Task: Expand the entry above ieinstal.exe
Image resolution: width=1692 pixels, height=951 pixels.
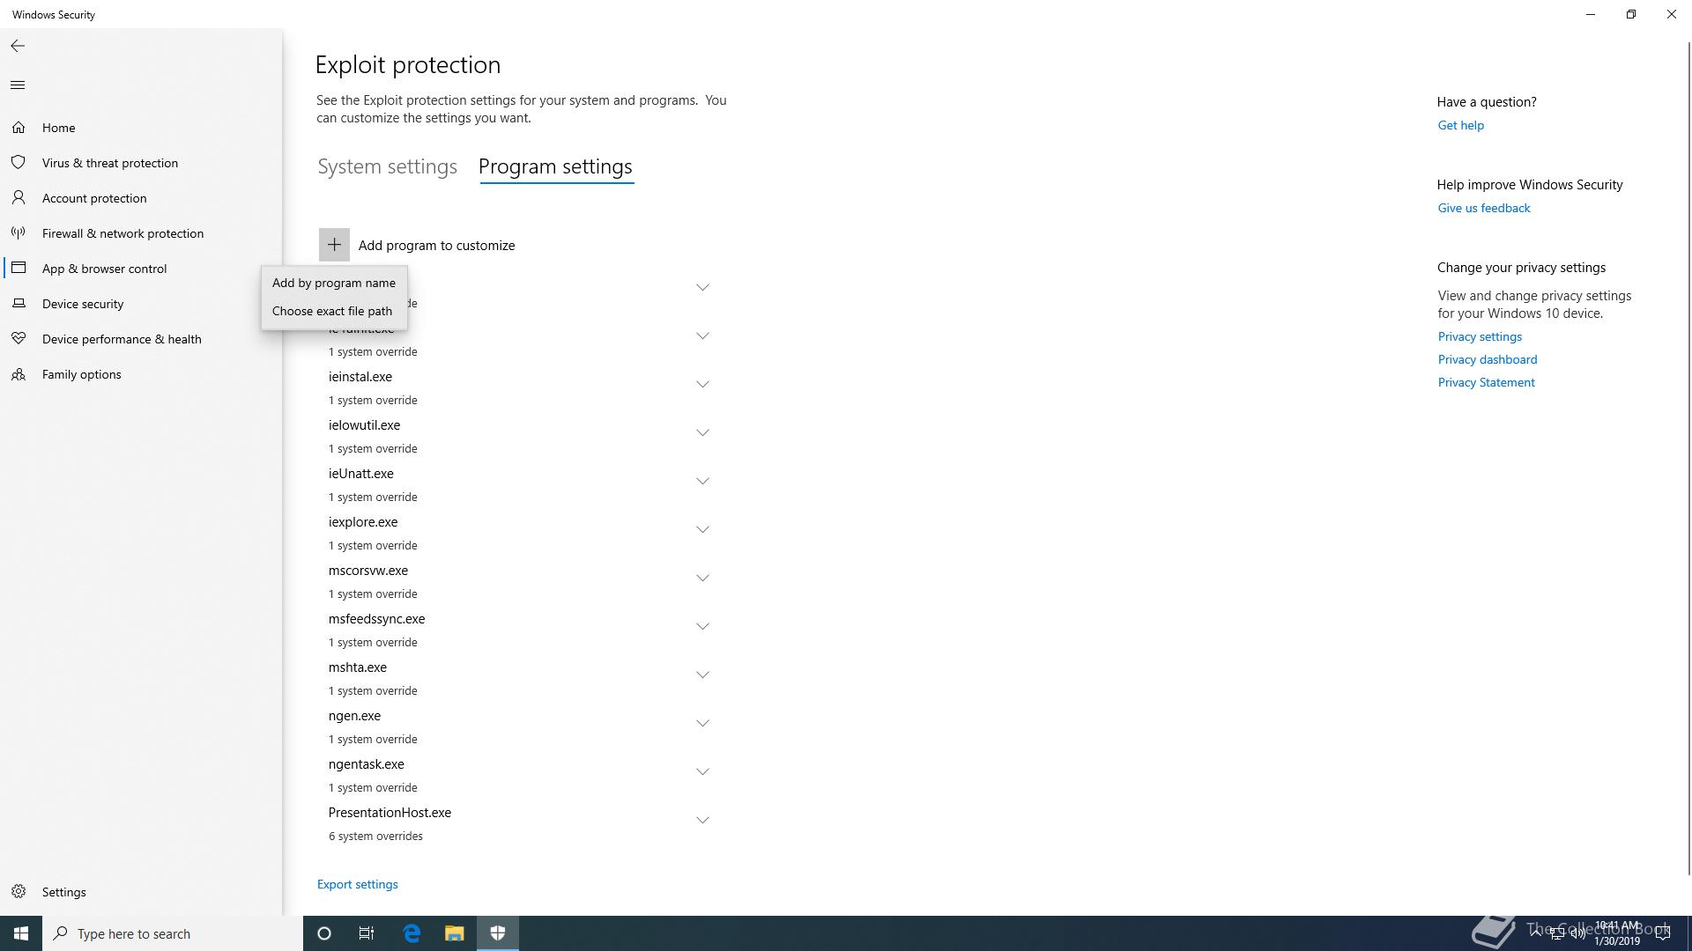Action: coord(702,335)
